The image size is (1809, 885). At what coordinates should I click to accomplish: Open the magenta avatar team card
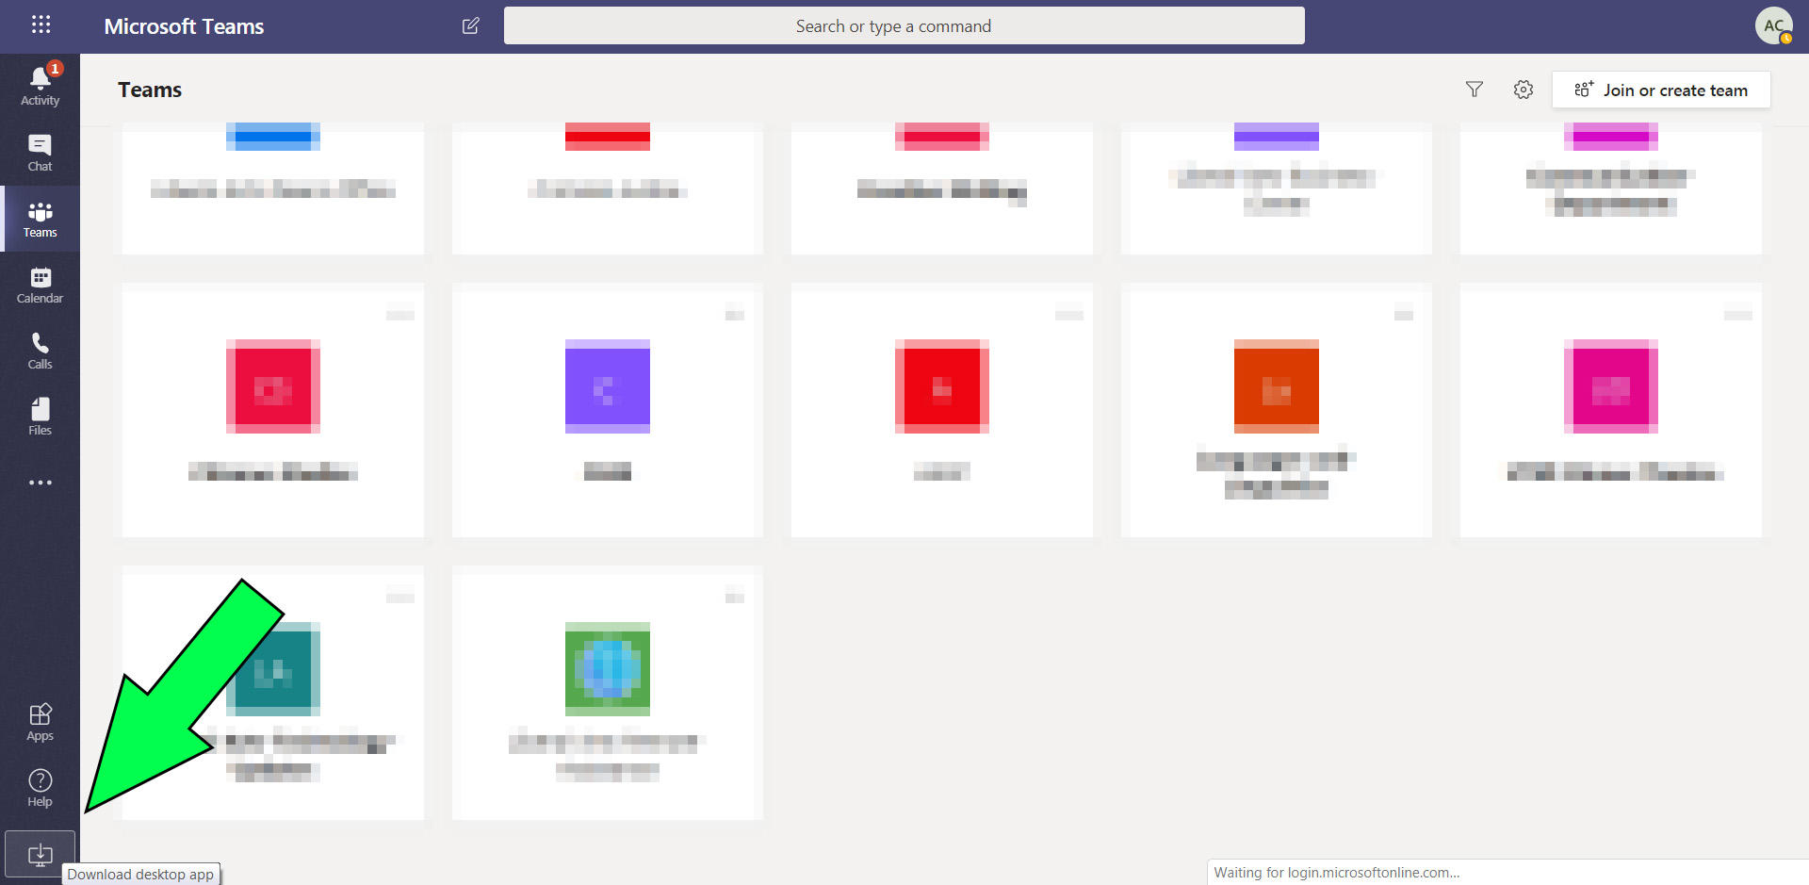(1611, 410)
